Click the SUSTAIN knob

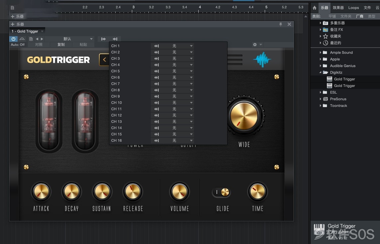[102, 192]
